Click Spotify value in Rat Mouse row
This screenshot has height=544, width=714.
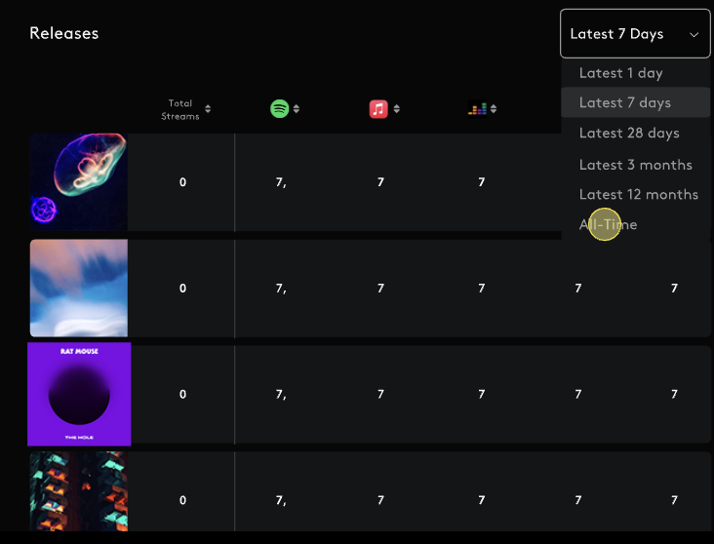click(x=281, y=395)
